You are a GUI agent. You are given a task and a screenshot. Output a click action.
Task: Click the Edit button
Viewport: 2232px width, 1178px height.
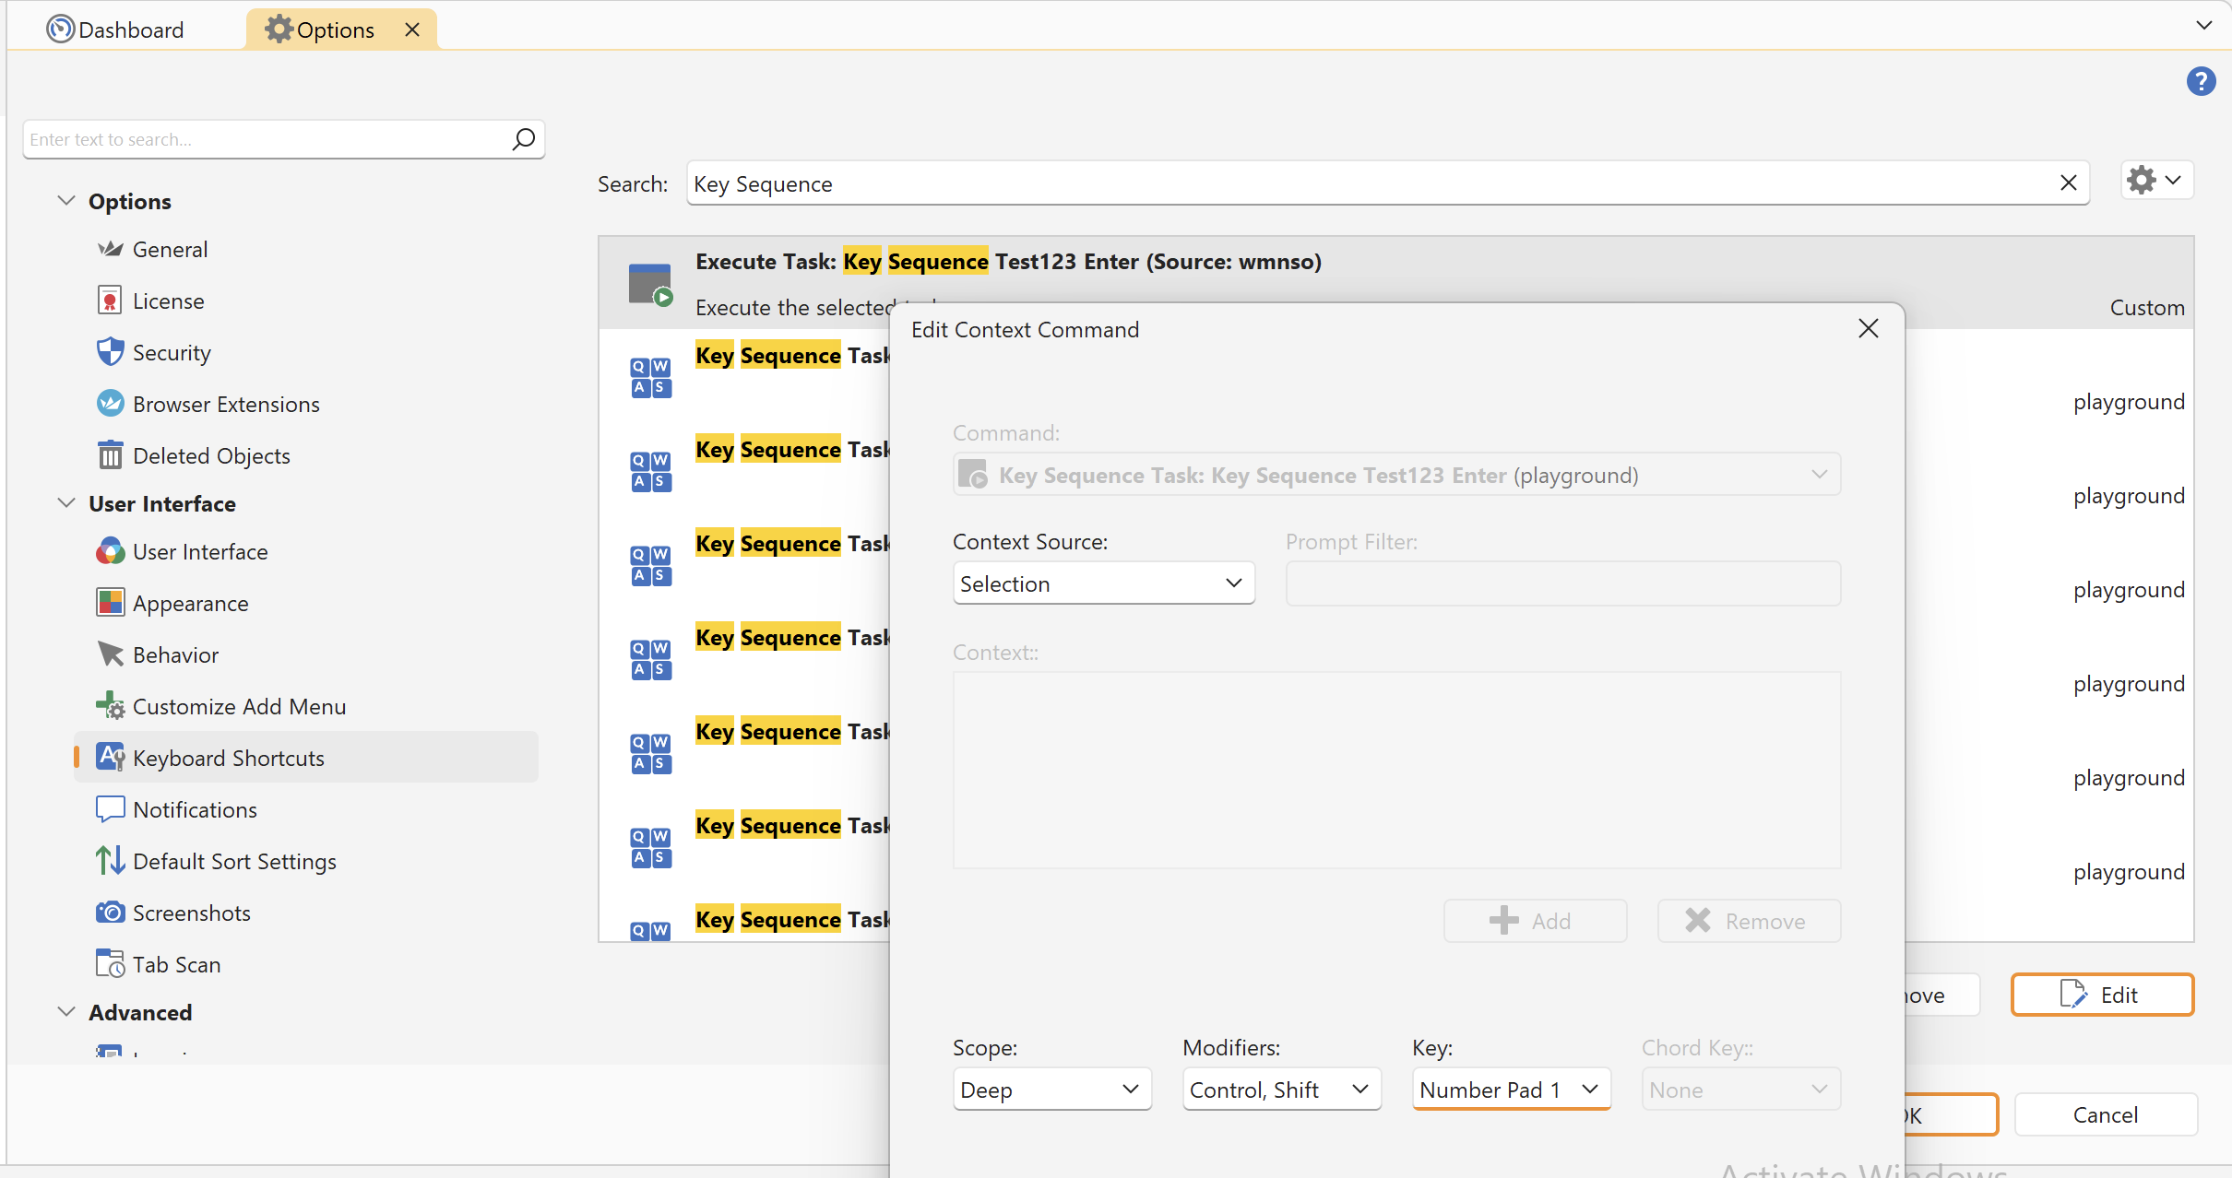(2101, 995)
